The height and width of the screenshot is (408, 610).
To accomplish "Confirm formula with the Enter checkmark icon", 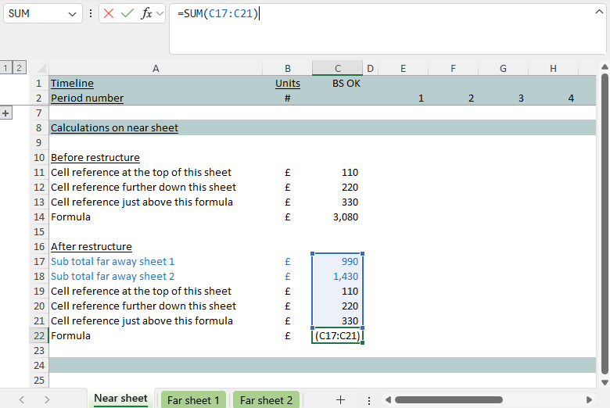I will (x=127, y=14).
